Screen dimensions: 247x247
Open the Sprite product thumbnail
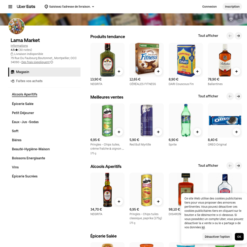[186, 120]
